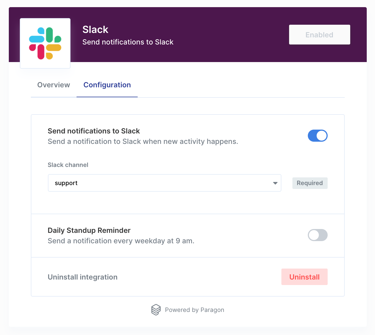Click the Powered by Paragon link text
The height and width of the screenshot is (335, 375).
click(194, 310)
